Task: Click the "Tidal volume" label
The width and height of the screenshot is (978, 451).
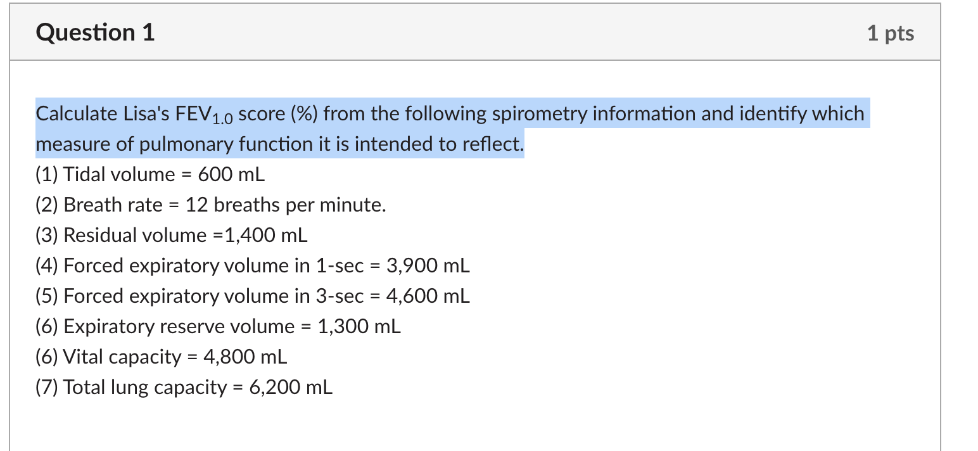Action: (119, 174)
